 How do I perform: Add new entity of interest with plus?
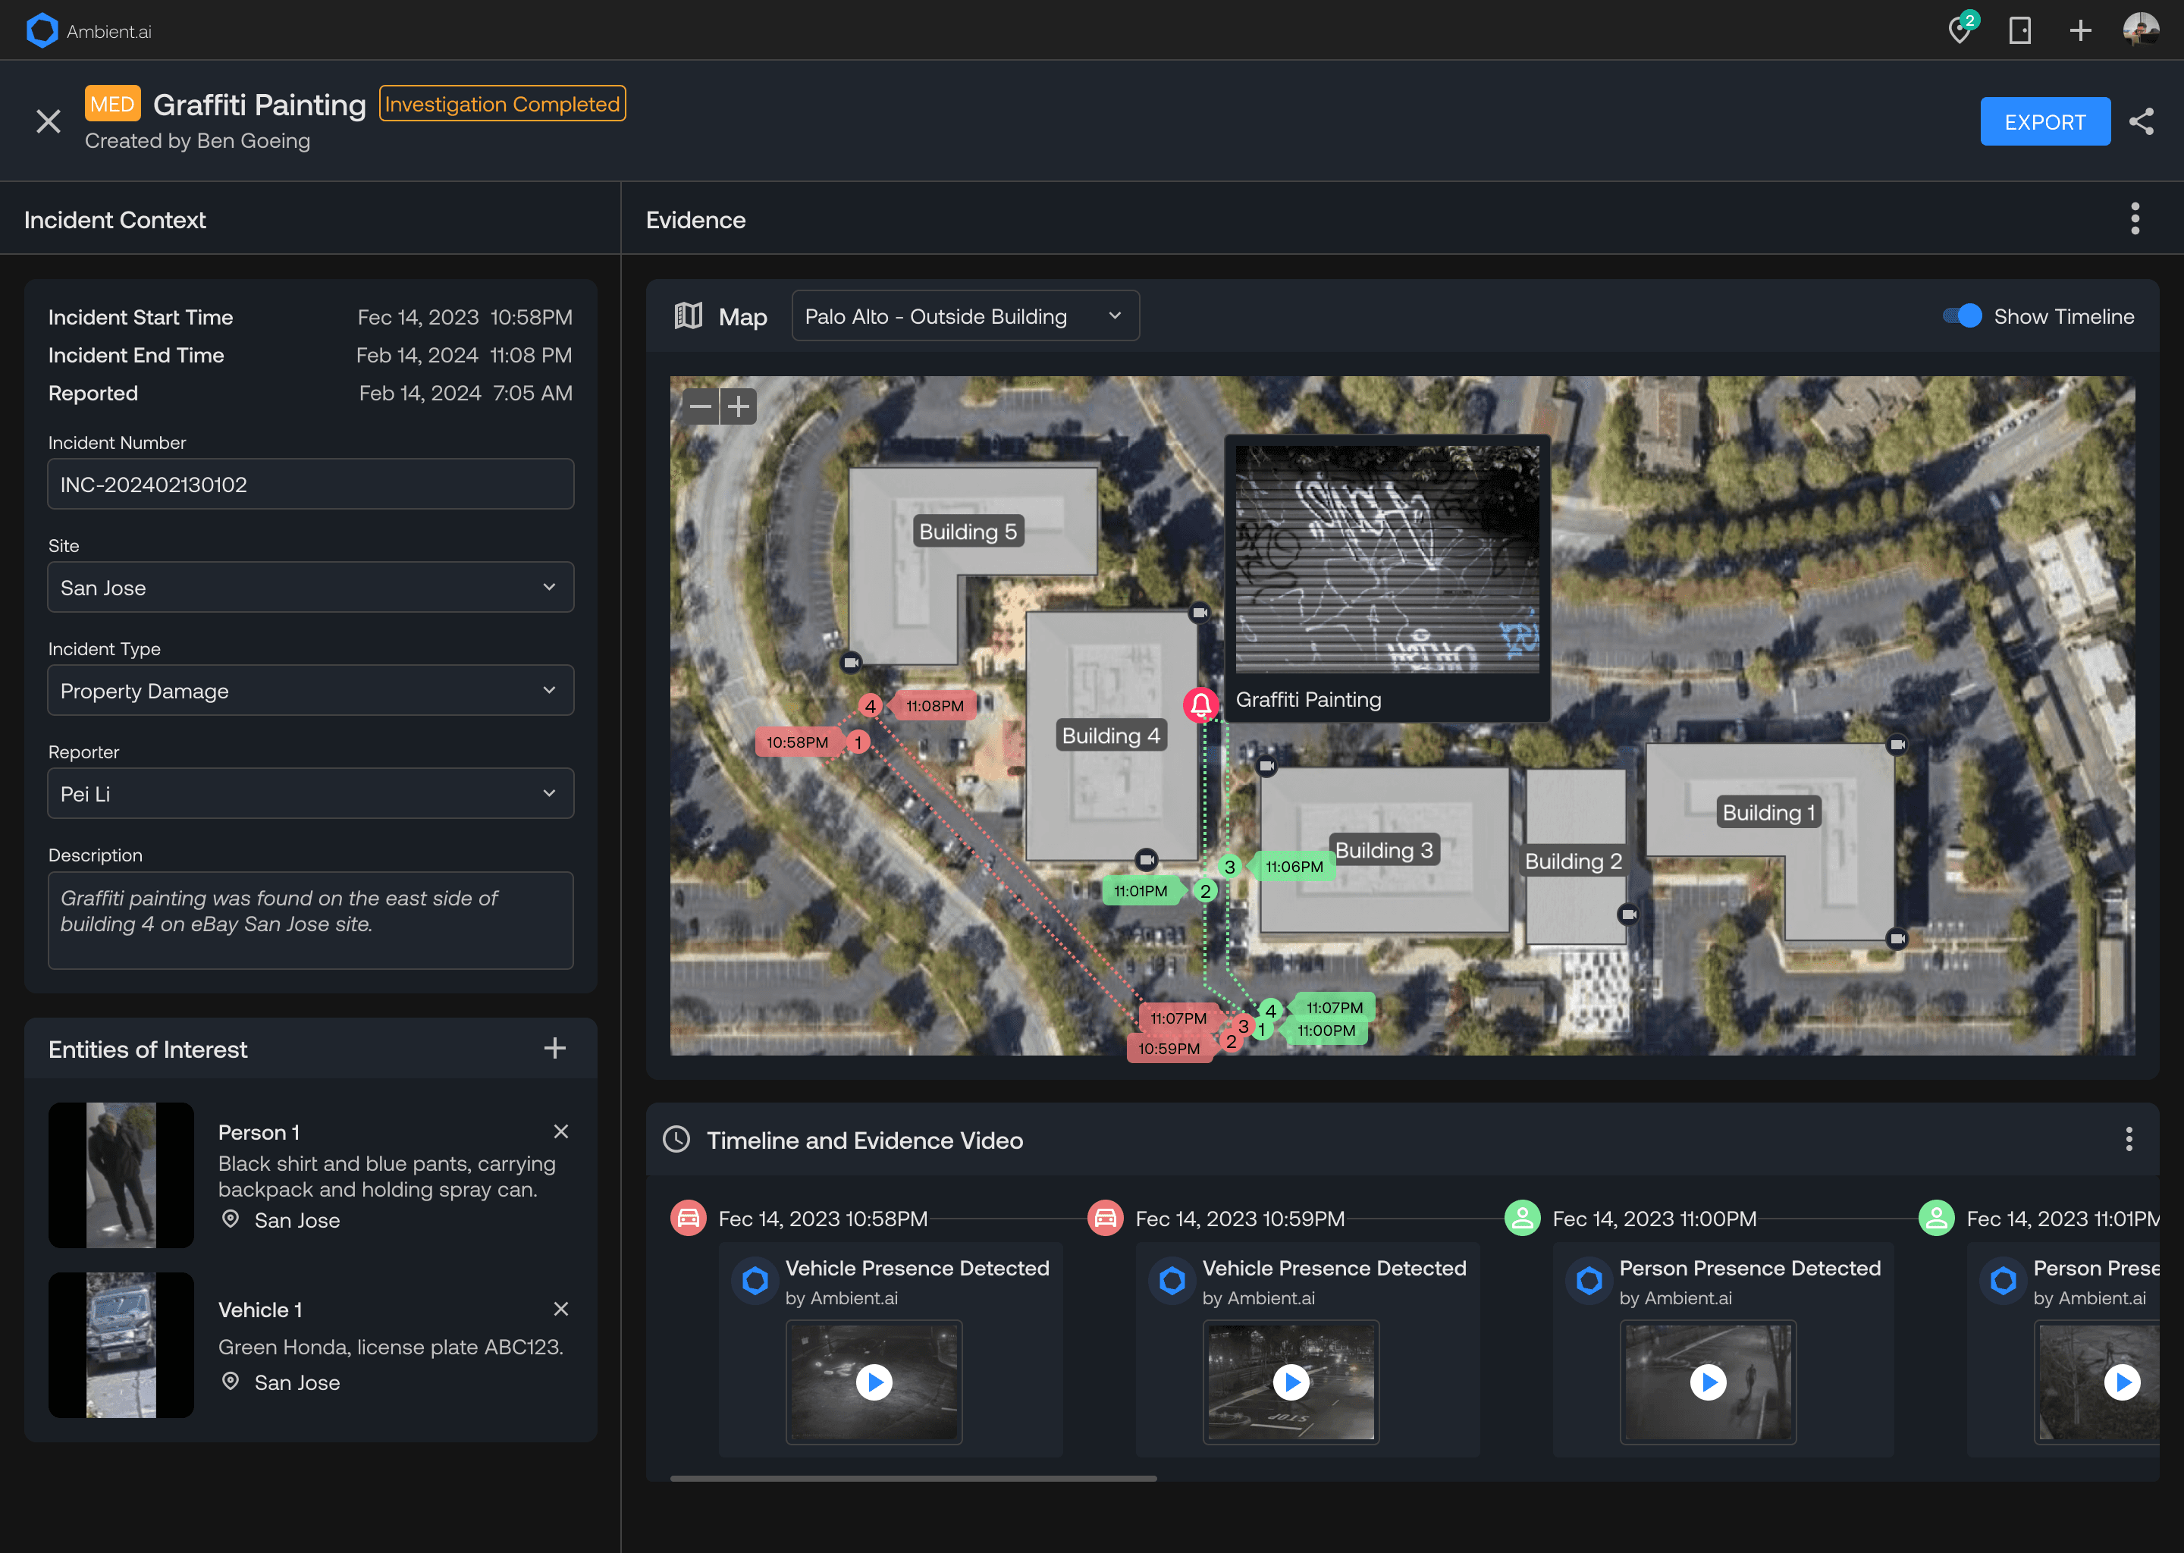pos(554,1048)
